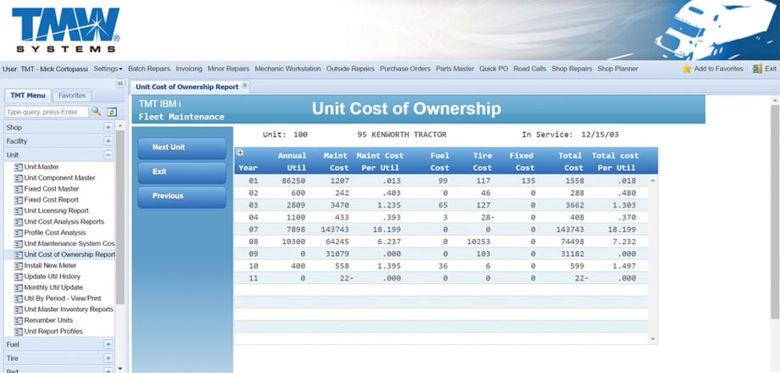
Task: Click the Year column header
Action: [248, 168]
